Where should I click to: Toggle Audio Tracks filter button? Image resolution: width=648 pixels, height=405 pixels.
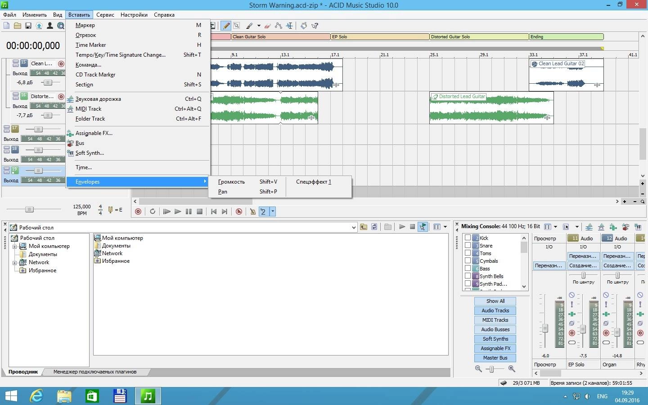[x=495, y=310]
